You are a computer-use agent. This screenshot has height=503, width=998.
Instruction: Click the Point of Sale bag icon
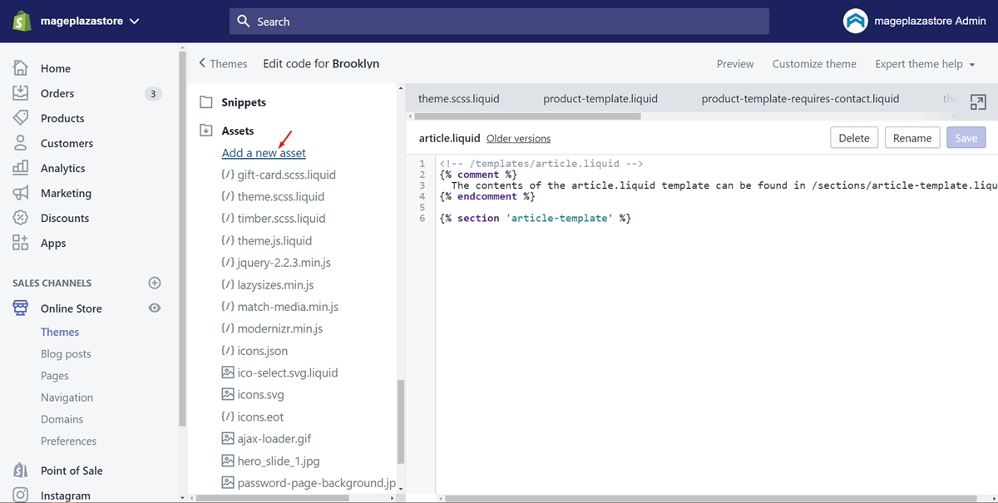tap(21, 471)
